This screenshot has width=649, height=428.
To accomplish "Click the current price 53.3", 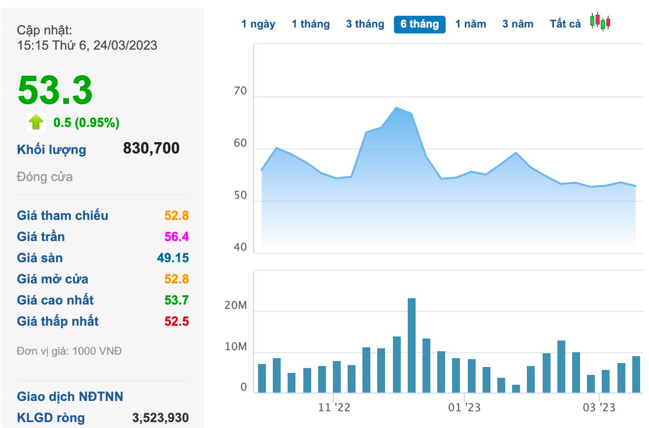I will 55,91.
